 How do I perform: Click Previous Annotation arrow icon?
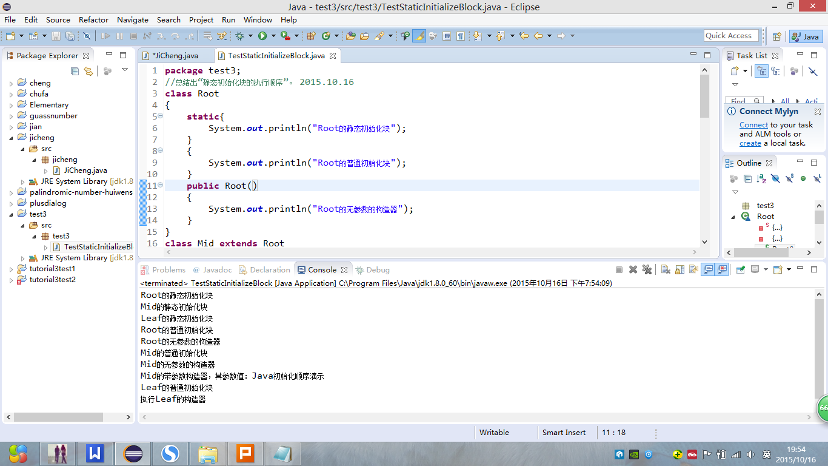tap(500, 36)
